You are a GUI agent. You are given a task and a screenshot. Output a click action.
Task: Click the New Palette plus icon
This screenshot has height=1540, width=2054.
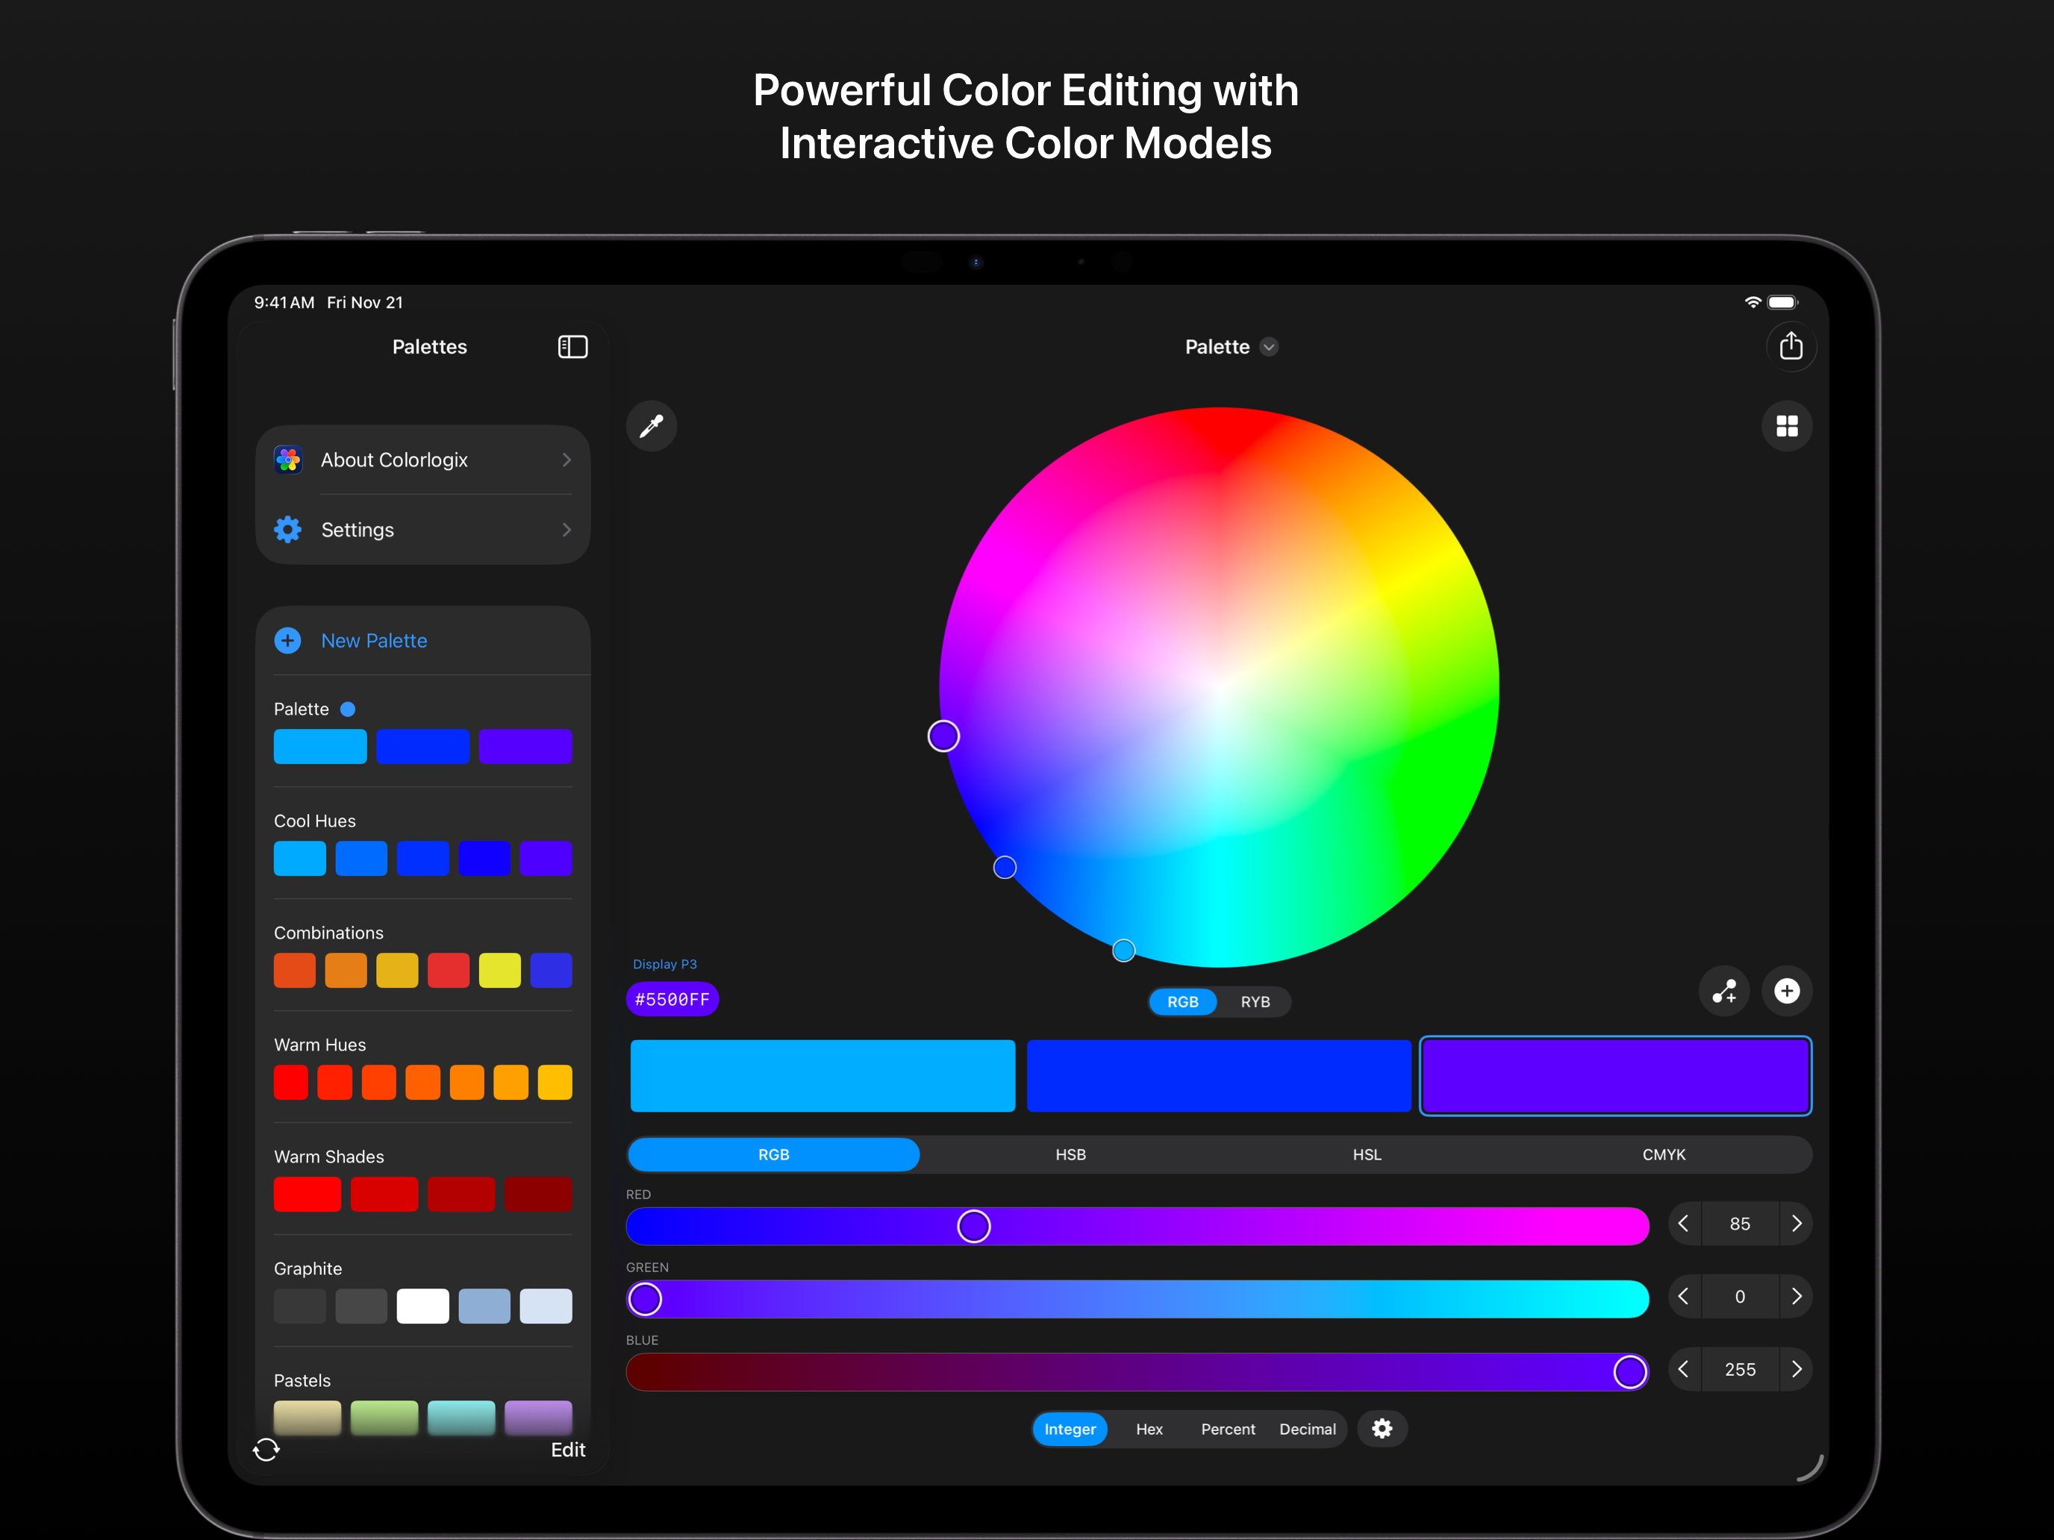click(288, 640)
